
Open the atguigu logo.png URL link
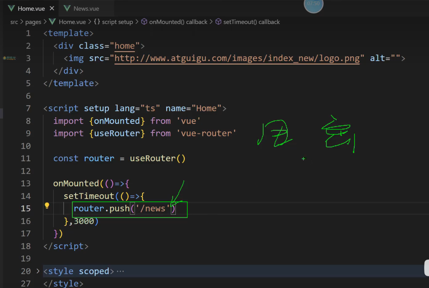(x=237, y=58)
